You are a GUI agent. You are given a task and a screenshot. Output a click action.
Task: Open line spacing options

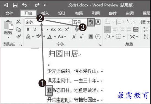[x=146, y=29]
